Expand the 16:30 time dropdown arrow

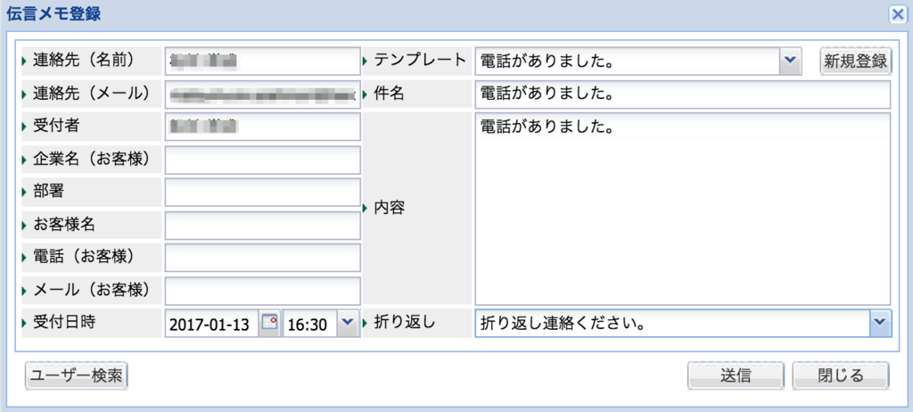[x=347, y=324]
